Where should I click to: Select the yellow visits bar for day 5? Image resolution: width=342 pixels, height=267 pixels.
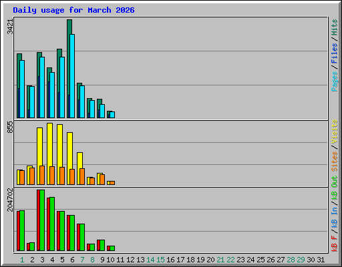coord(59,146)
